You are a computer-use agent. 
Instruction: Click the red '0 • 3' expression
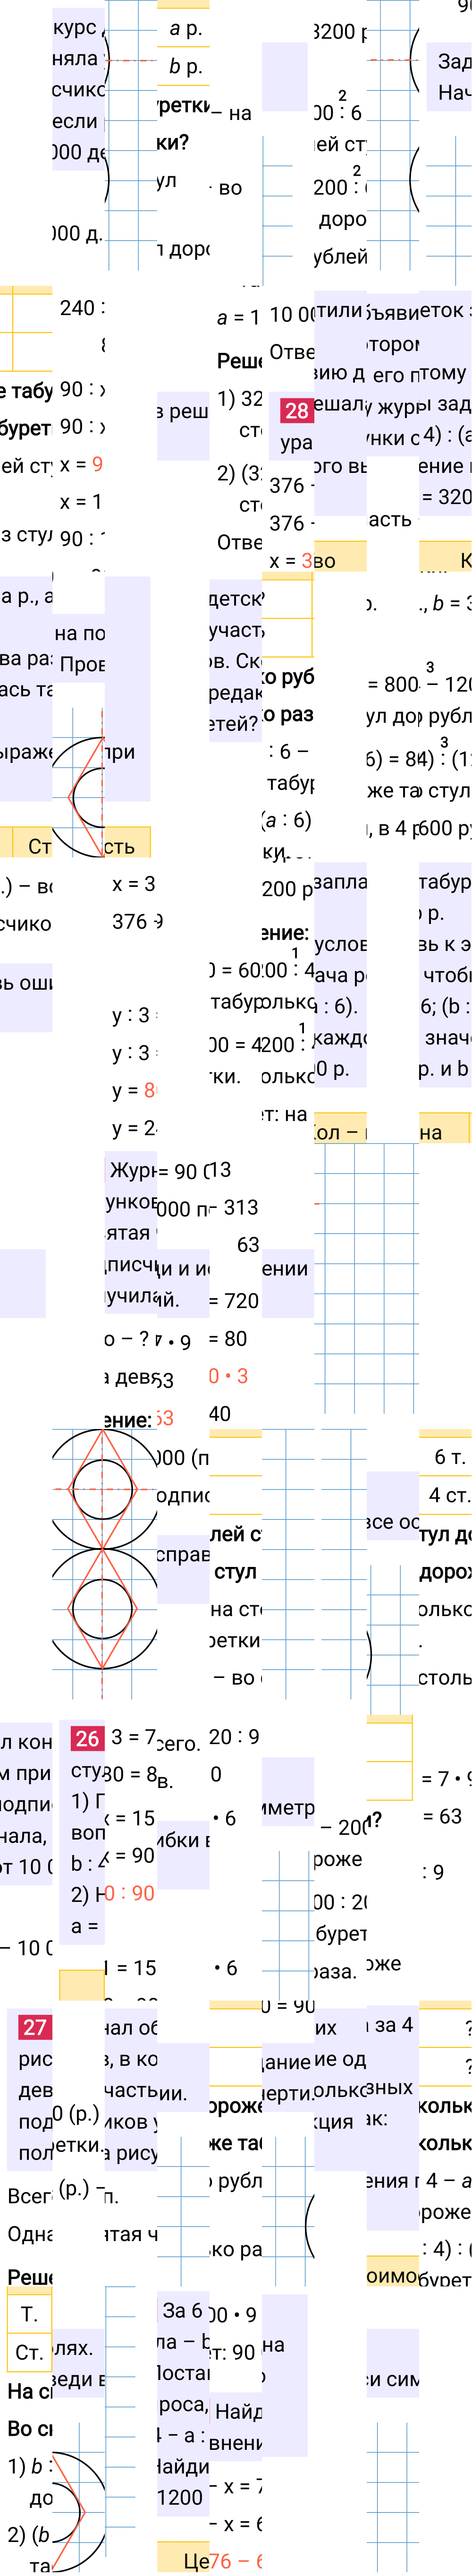[x=228, y=1376]
